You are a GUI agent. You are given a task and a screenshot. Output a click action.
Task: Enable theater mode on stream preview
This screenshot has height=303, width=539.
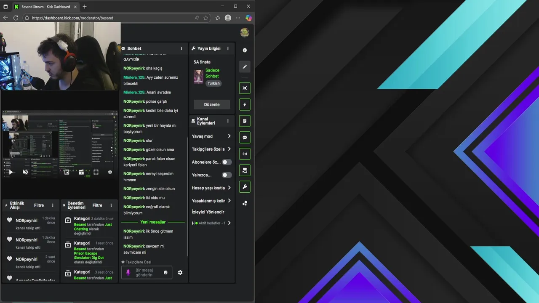[81, 172]
